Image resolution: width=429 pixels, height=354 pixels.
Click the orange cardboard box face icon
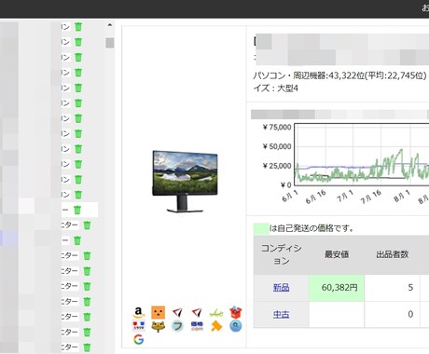click(x=158, y=312)
